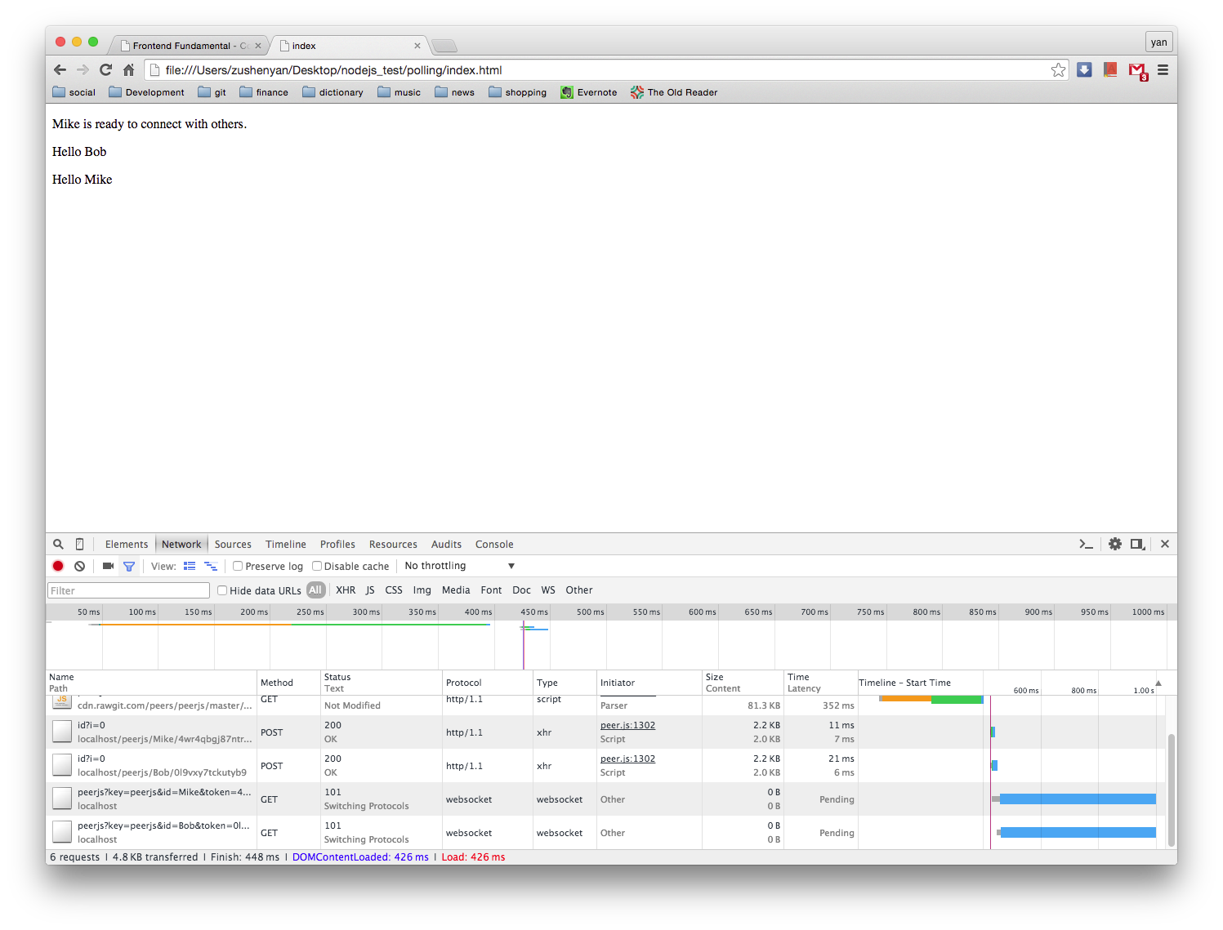Clear the network log
1223x930 pixels.
[79, 566]
